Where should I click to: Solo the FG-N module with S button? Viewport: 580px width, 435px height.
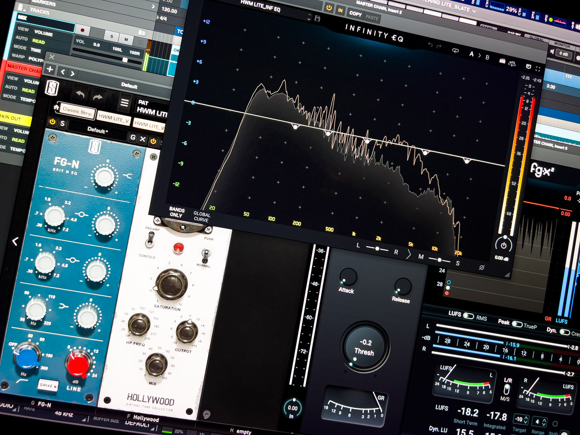pos(62,124)
